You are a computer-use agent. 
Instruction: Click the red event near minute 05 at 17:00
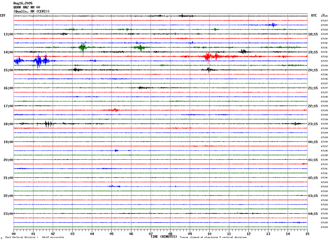[x=115, y=110]
